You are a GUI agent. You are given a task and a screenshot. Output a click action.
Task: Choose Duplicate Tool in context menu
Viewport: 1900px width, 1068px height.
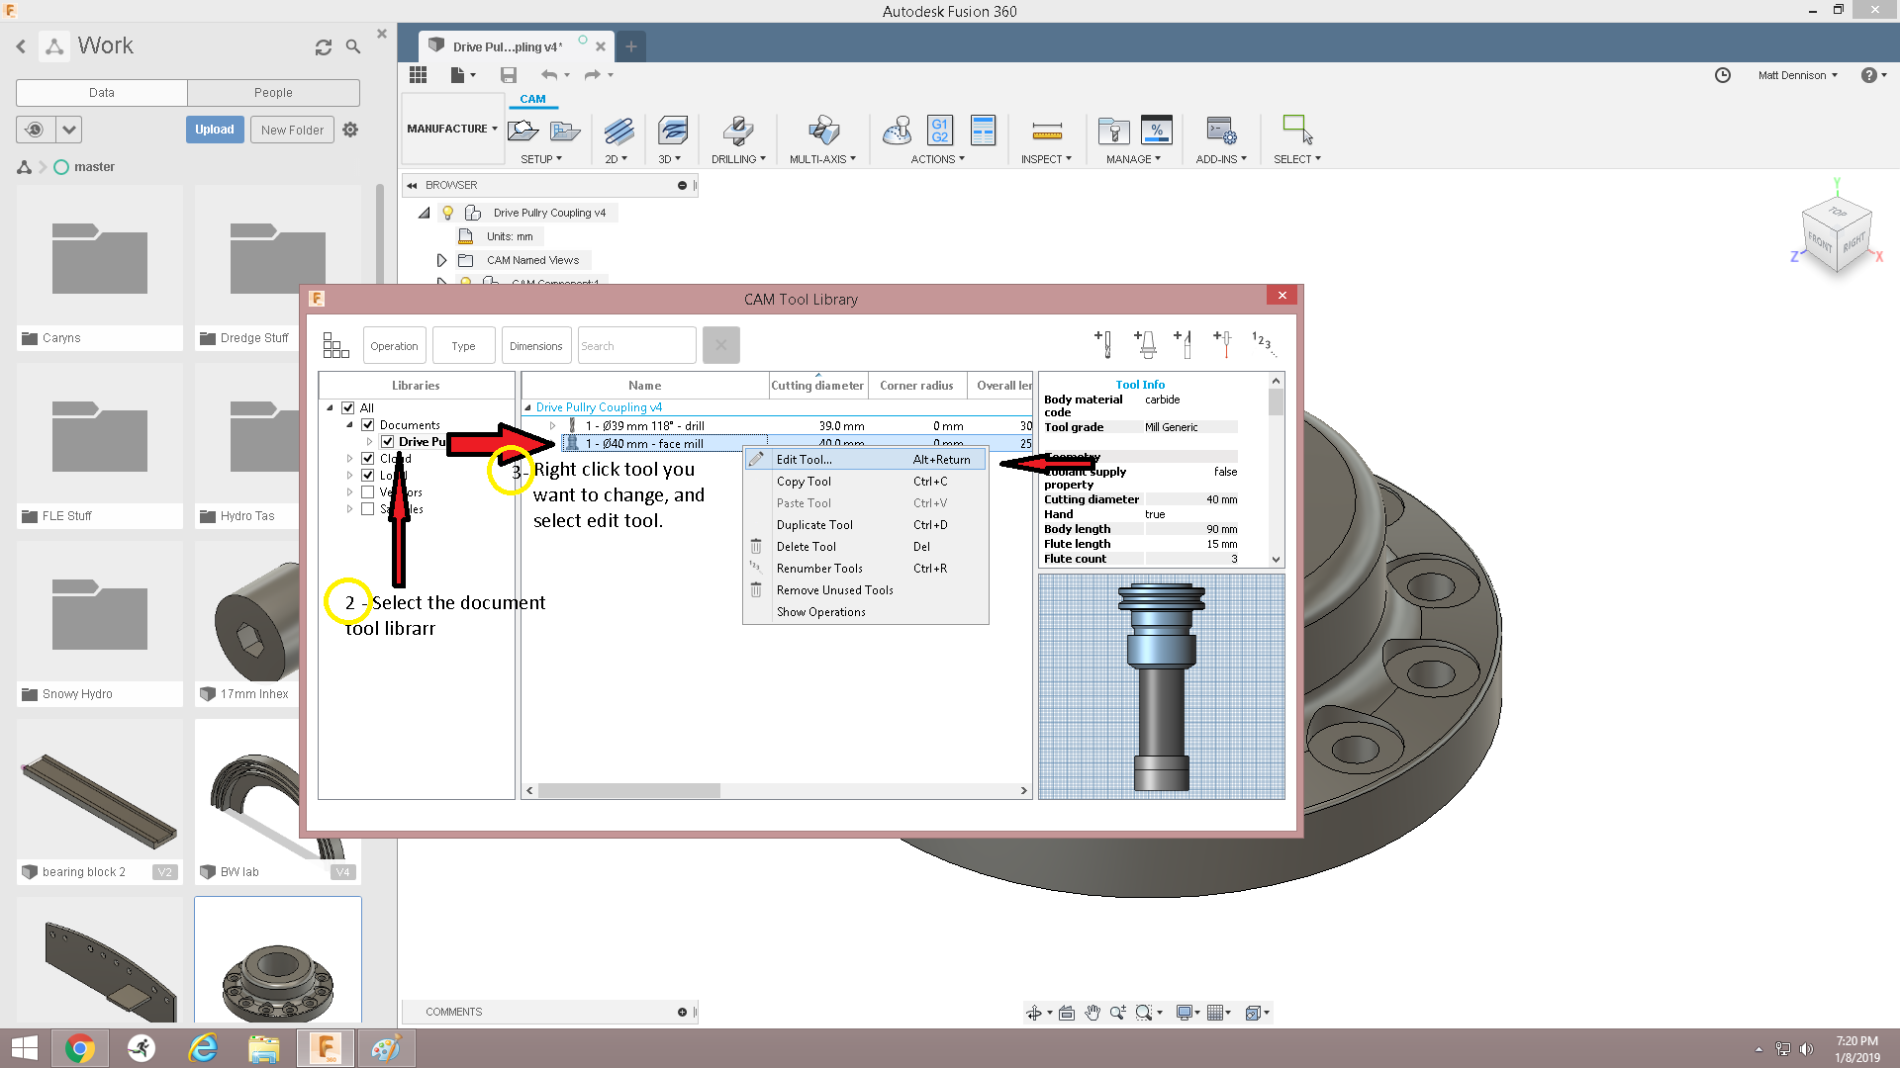[865, 525]
